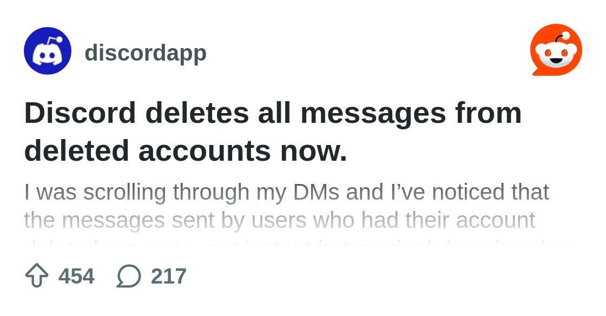Open the post titled Discord deletes all messages

click(x=273, y=131)
